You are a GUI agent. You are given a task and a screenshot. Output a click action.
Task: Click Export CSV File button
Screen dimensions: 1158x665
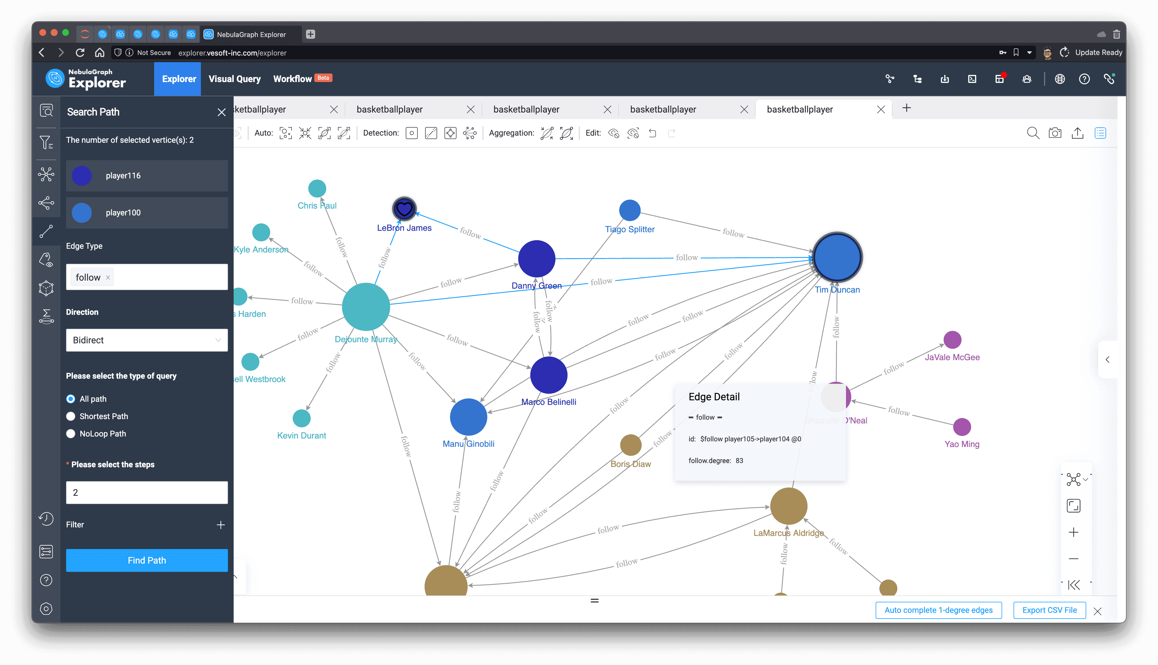(1049, 610)
